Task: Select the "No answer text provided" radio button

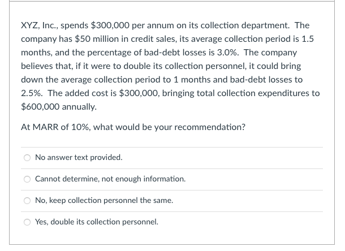Action: pyautogui.click(x=27, y=158)
